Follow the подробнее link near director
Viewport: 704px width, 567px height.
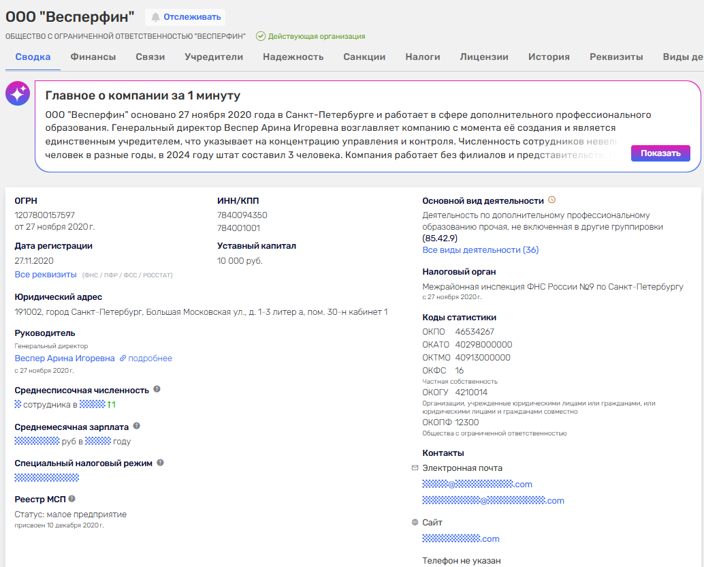[x=150, y=358]
